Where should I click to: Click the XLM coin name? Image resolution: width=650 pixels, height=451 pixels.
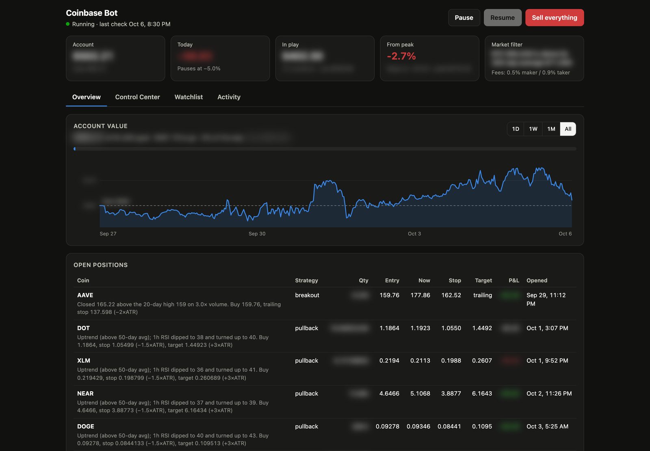coord(84,360)
